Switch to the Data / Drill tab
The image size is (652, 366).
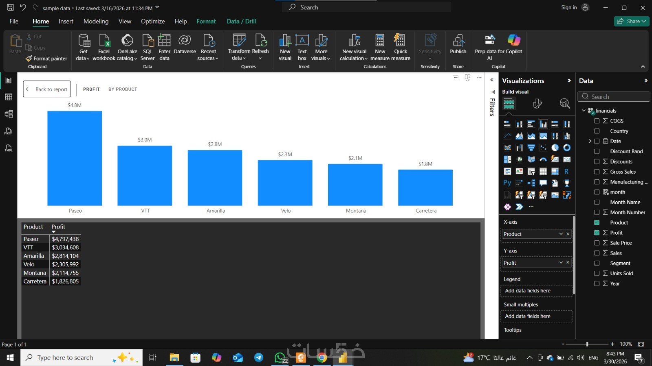[242, 21]
